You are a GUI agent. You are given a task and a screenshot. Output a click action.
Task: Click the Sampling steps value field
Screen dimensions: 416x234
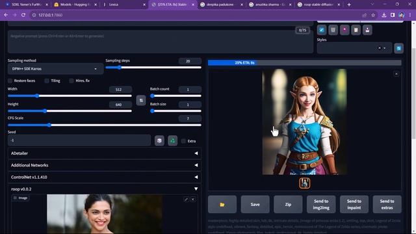(x=190, y=61)
